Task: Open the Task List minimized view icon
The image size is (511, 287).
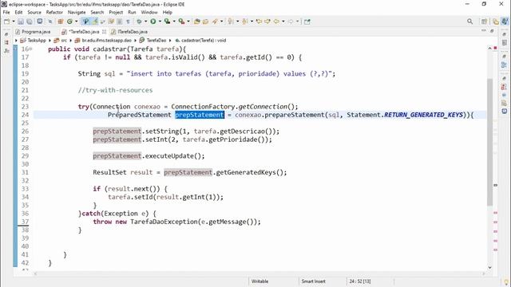Action: coord(504,42)
